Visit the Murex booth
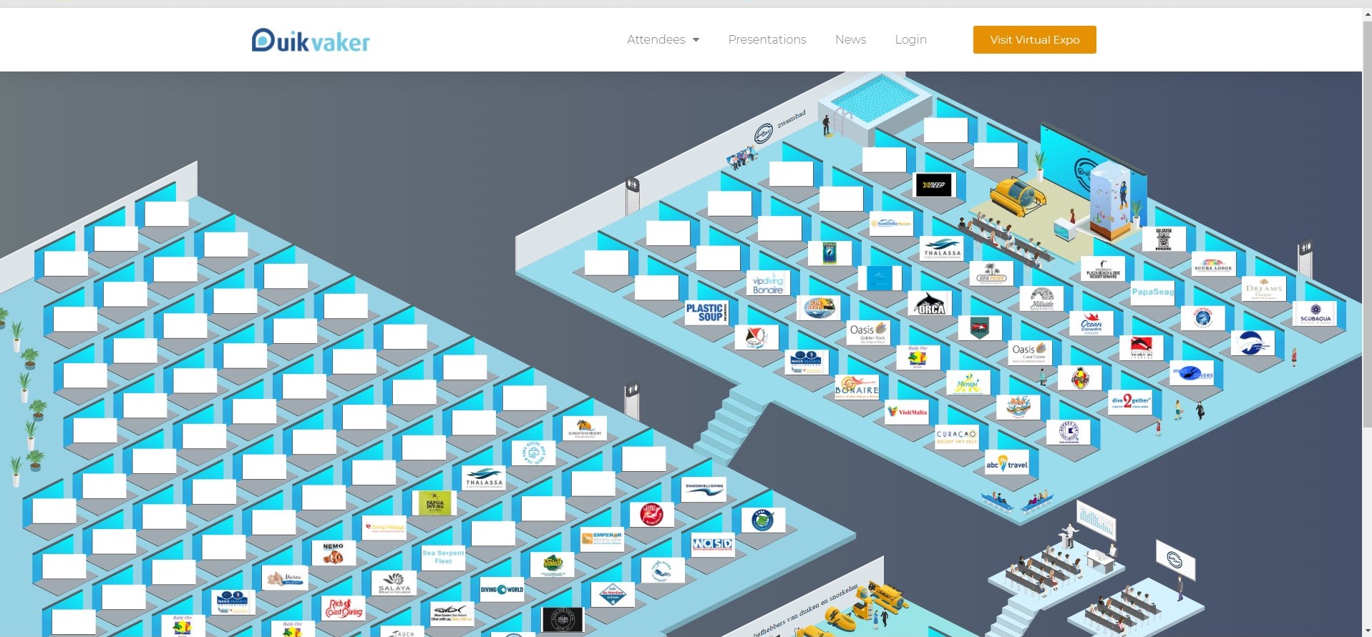 [x=284, y=578]
